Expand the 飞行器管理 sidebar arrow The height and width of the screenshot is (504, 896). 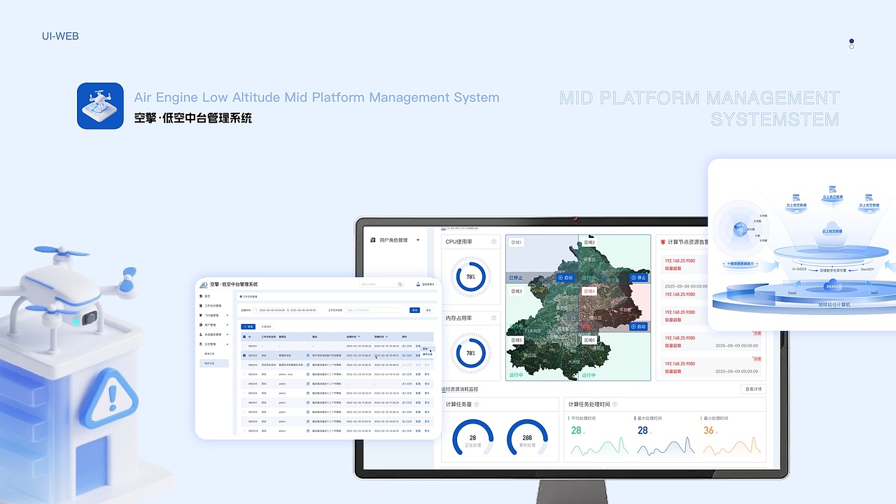(227, 316)
